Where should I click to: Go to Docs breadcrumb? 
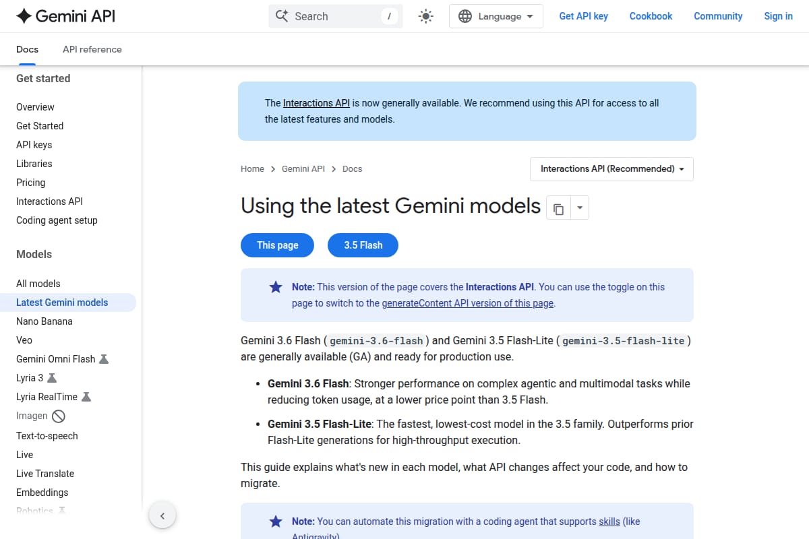(x=353, y=169)
